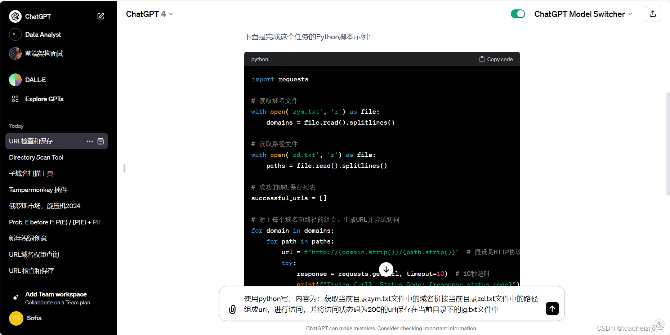Click the message input field

[391, 304]
